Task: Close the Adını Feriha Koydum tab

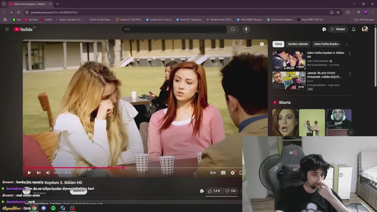Action: 50,4
